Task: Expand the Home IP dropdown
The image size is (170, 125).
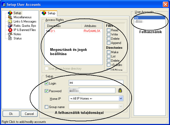Action: (121, 99)
